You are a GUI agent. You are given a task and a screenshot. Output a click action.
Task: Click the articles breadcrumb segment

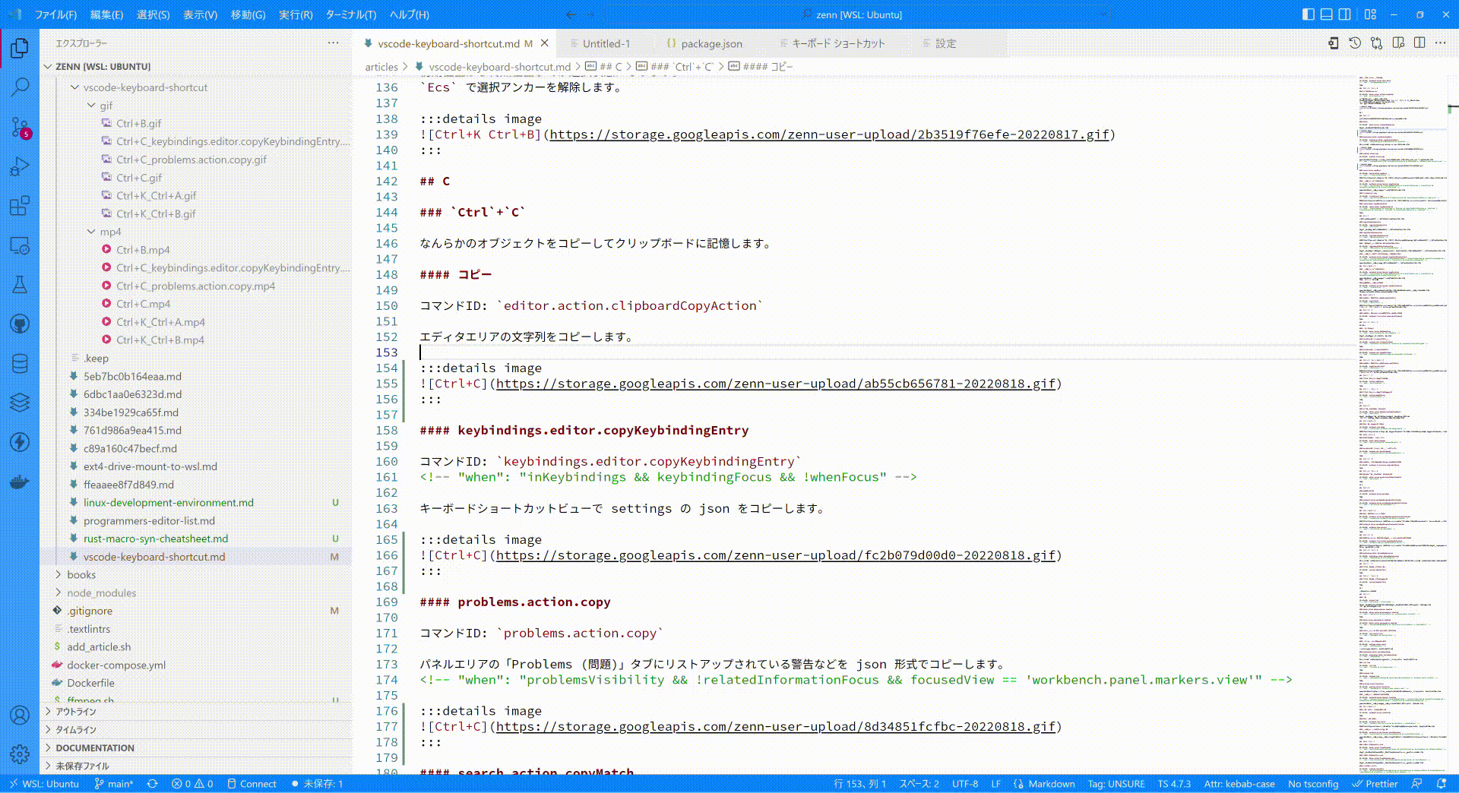(381, 67)
